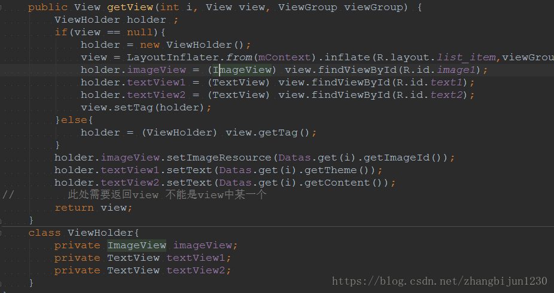Select the text1 id reference
554x293 pixels.
[x=446, y=82]
